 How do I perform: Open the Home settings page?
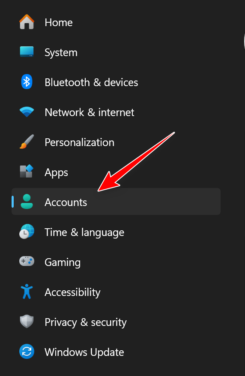pos(59,23)
